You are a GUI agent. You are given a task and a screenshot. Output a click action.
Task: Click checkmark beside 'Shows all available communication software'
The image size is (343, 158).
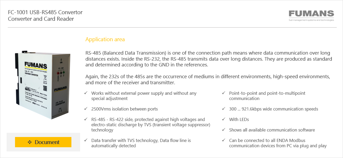click(x=223, y=130)
